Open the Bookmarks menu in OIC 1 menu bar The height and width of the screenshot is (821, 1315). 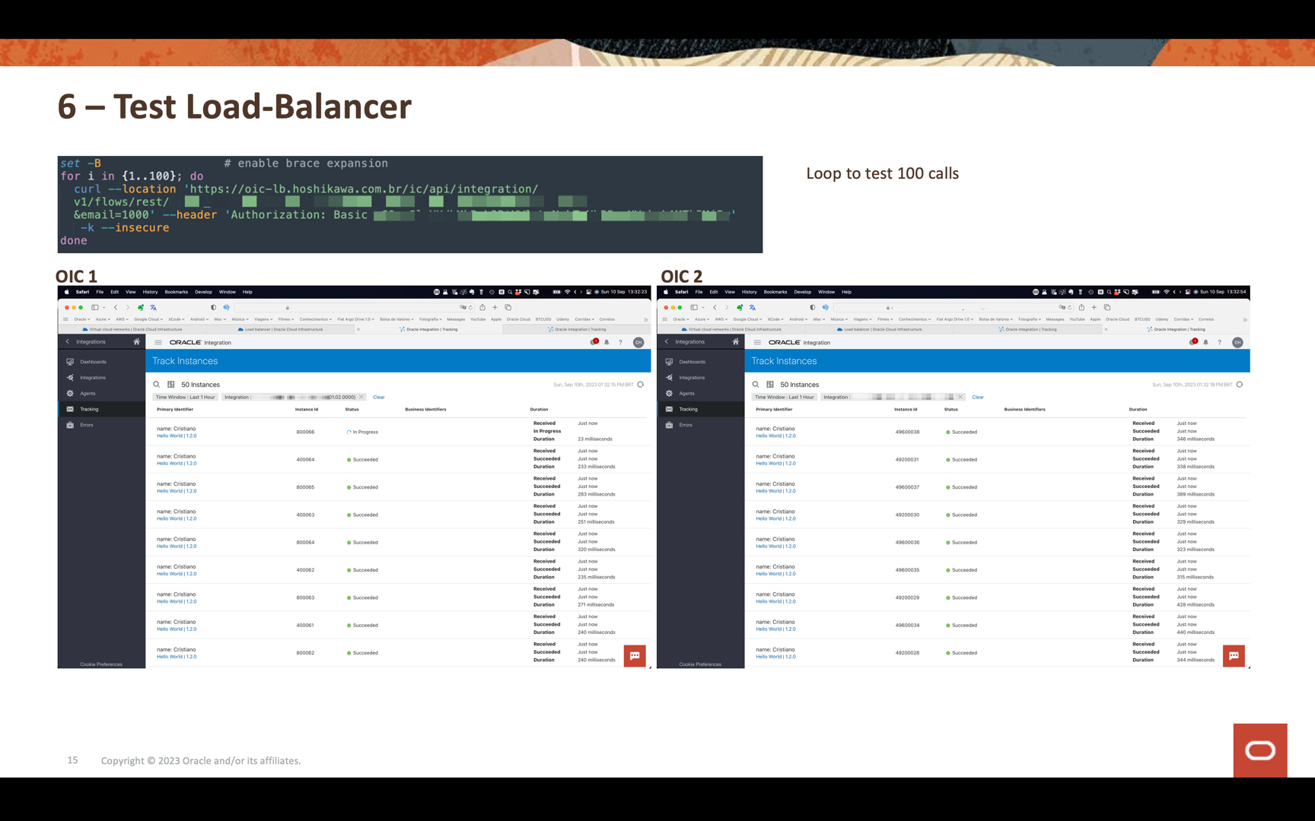pyautogui.click(x=176, y=292)
